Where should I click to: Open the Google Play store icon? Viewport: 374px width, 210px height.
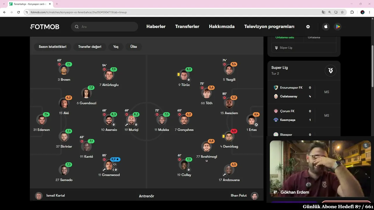point(338,27)
